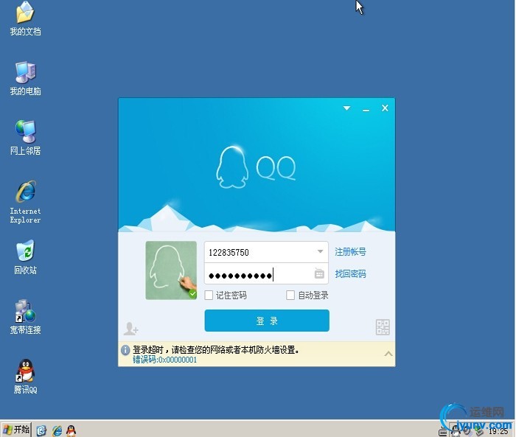The height and width of the screenshot is (437, 516).
Task: Click the taskbar clock showing 19:25
Action: click(x=498, y=431)
